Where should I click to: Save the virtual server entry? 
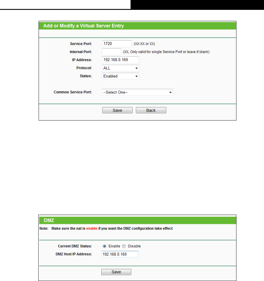[117, 110]
